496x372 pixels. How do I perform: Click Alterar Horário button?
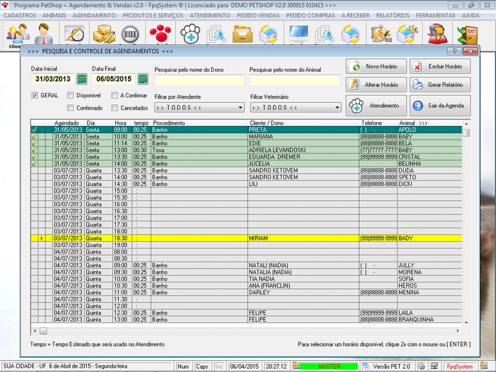[376, 85]
